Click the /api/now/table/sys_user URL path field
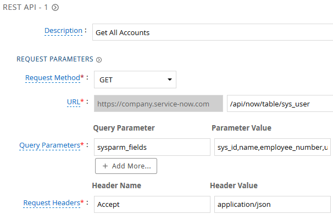Viewport: 333px width, 214px height. (280, 104)
